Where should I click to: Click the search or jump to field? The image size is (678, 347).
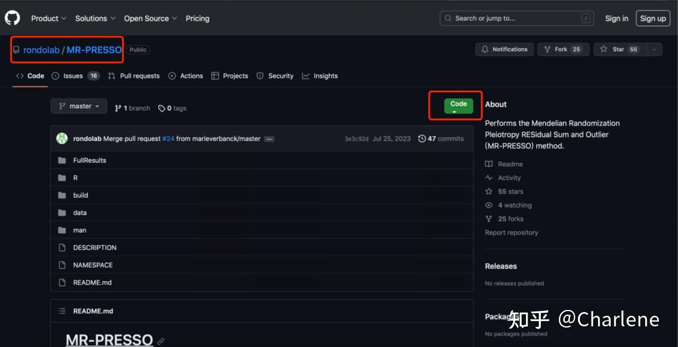516,18
